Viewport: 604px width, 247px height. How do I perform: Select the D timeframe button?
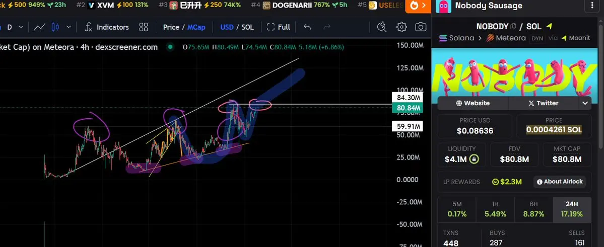(10, 27)
